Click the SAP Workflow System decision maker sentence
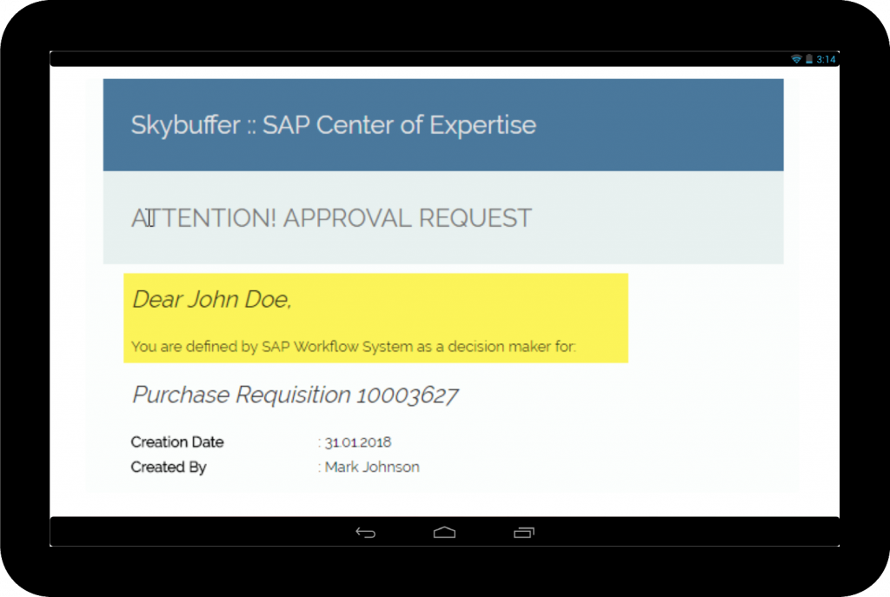The image size is (890, 597). pos(353,346)
